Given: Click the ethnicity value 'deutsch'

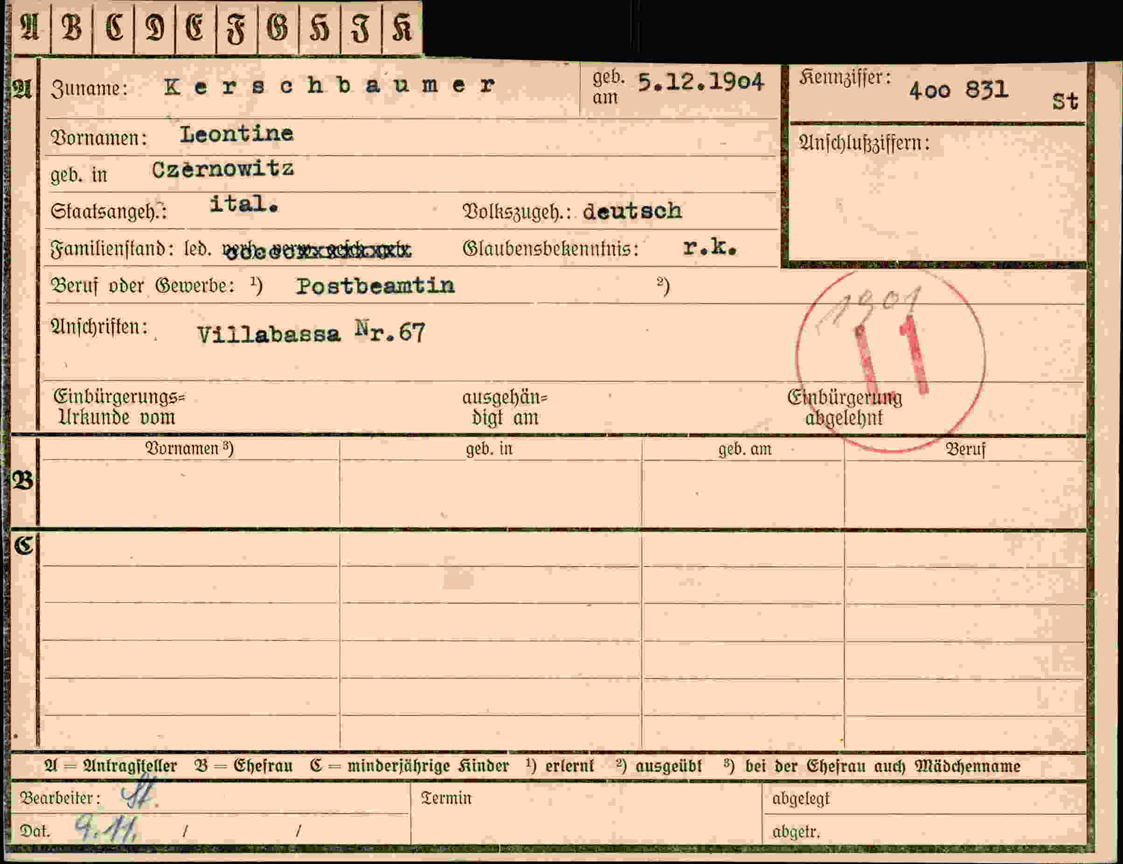Looking at the screenshot, I should [x=632, y=211].
